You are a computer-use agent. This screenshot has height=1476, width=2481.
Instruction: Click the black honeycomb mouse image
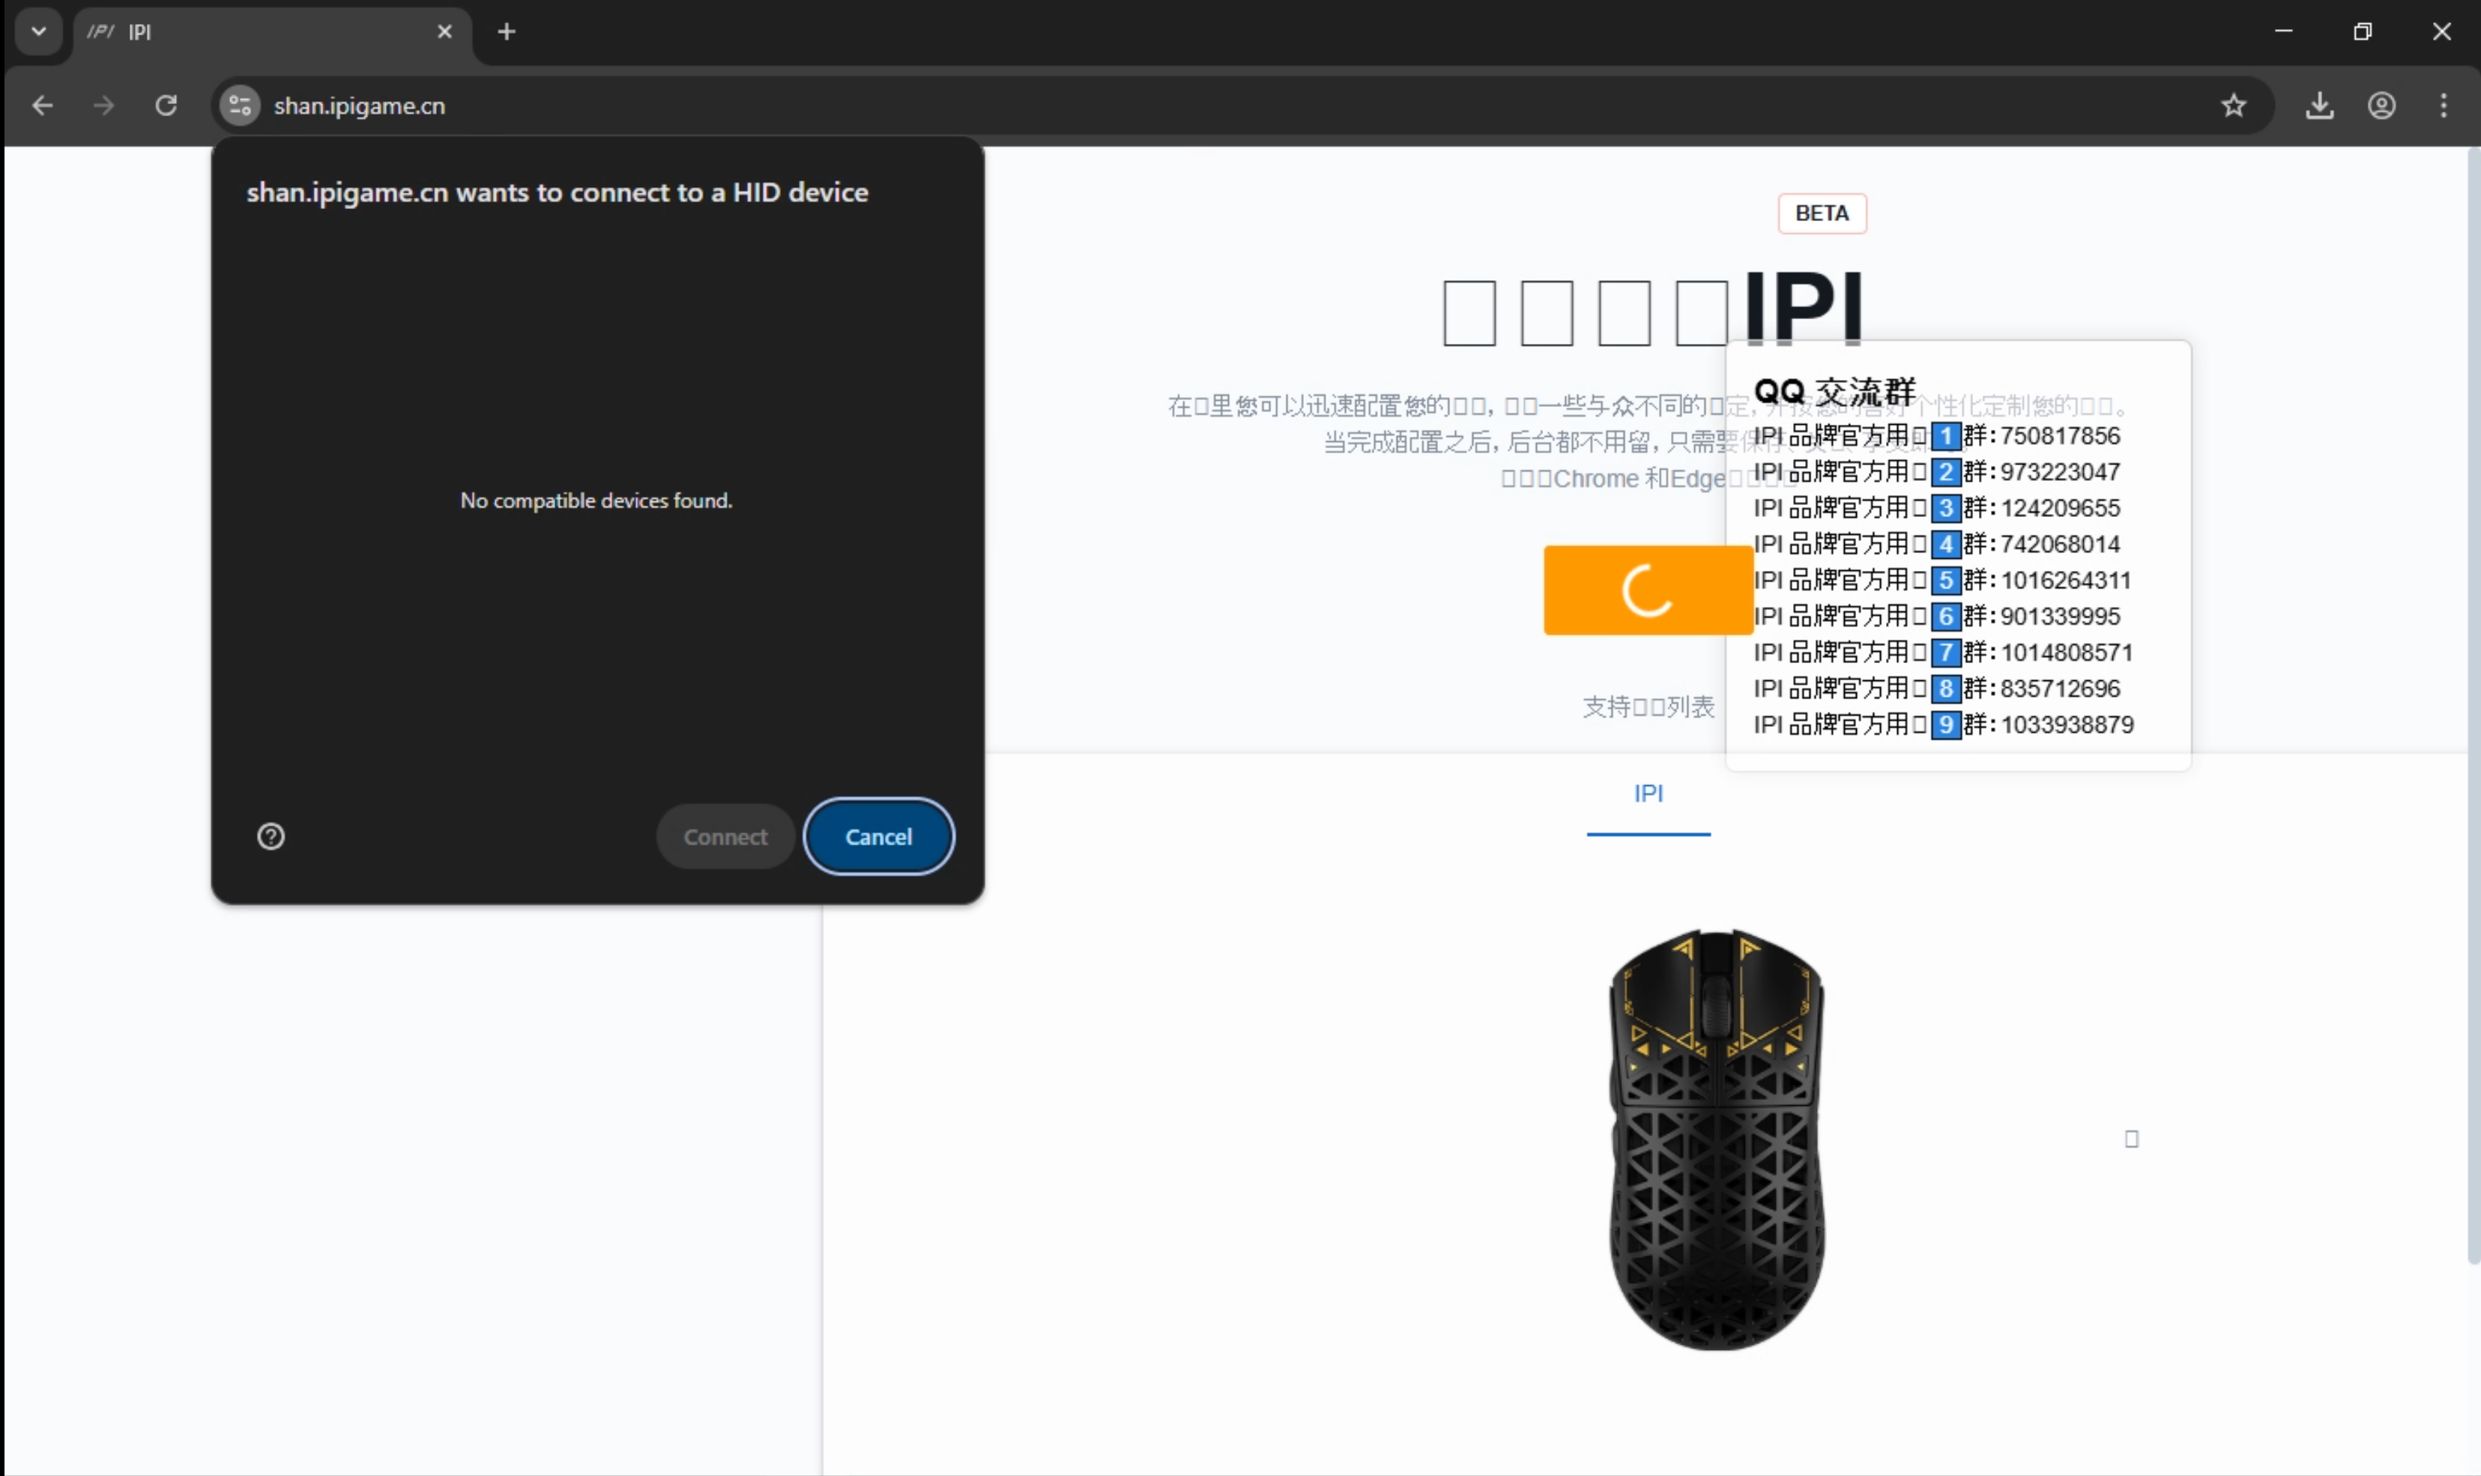point(1716,1140)
